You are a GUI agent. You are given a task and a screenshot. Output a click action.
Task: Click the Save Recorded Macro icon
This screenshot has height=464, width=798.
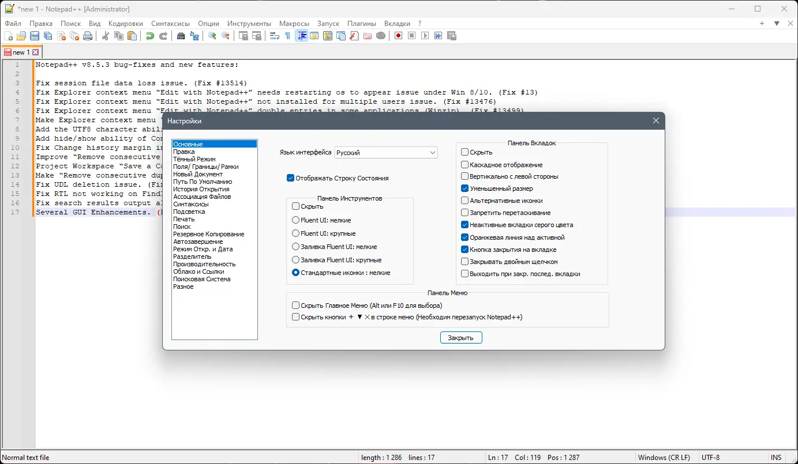click(x=452, y=36)
